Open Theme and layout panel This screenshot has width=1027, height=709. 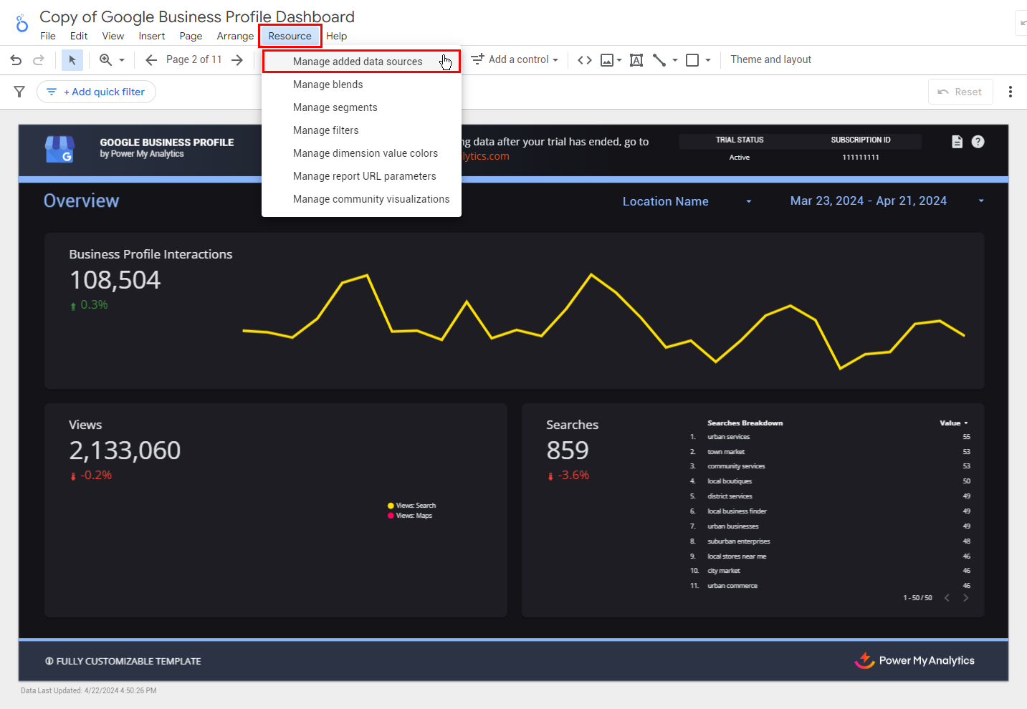pyautogui.click(x=770, y=59)
